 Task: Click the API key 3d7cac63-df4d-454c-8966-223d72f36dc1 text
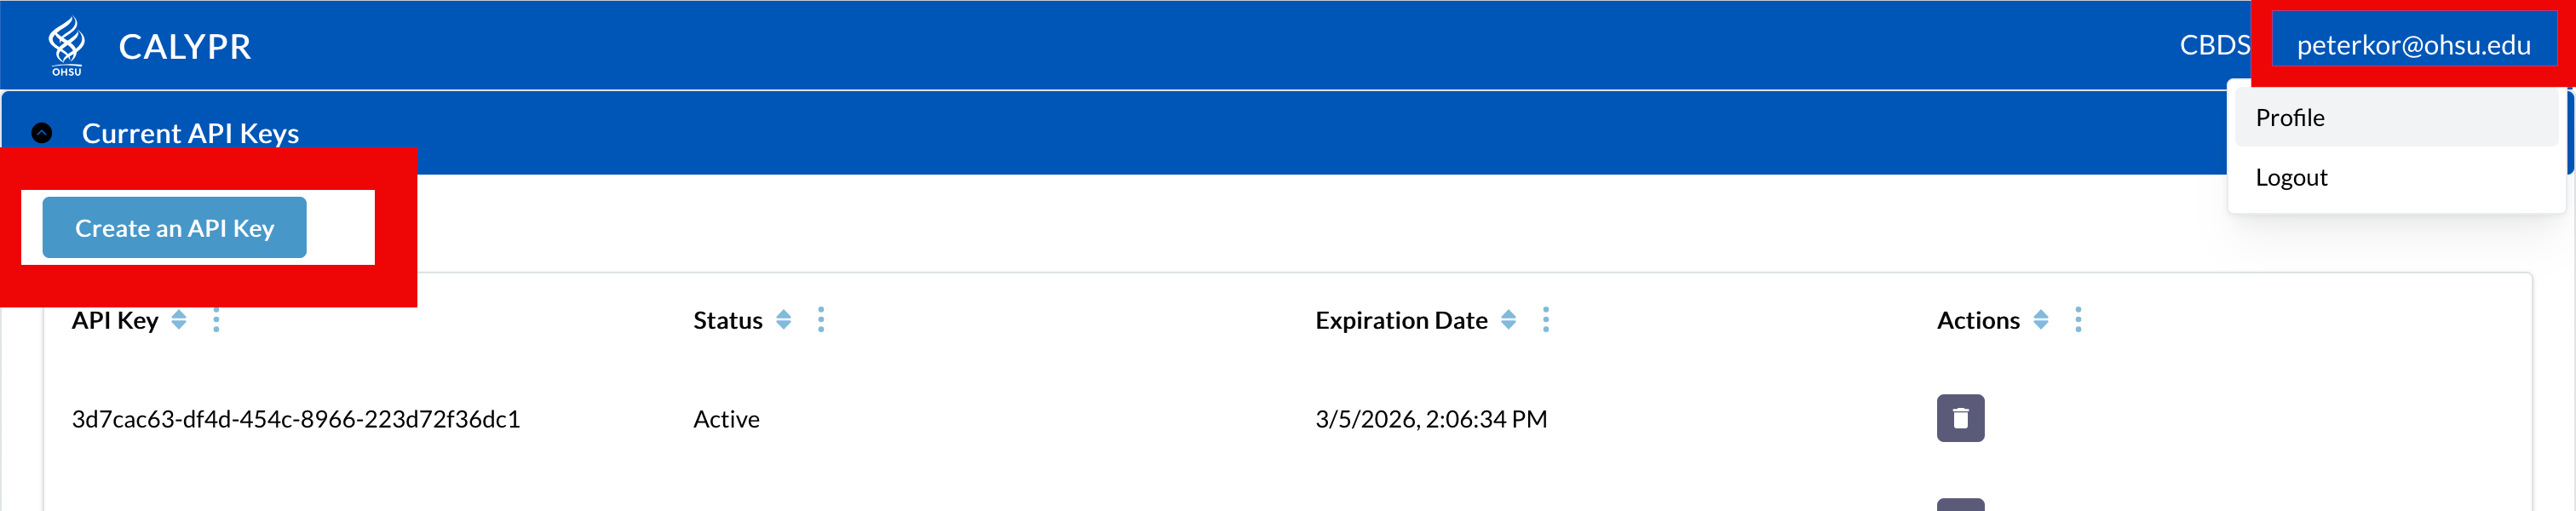(x=296, y=419)
